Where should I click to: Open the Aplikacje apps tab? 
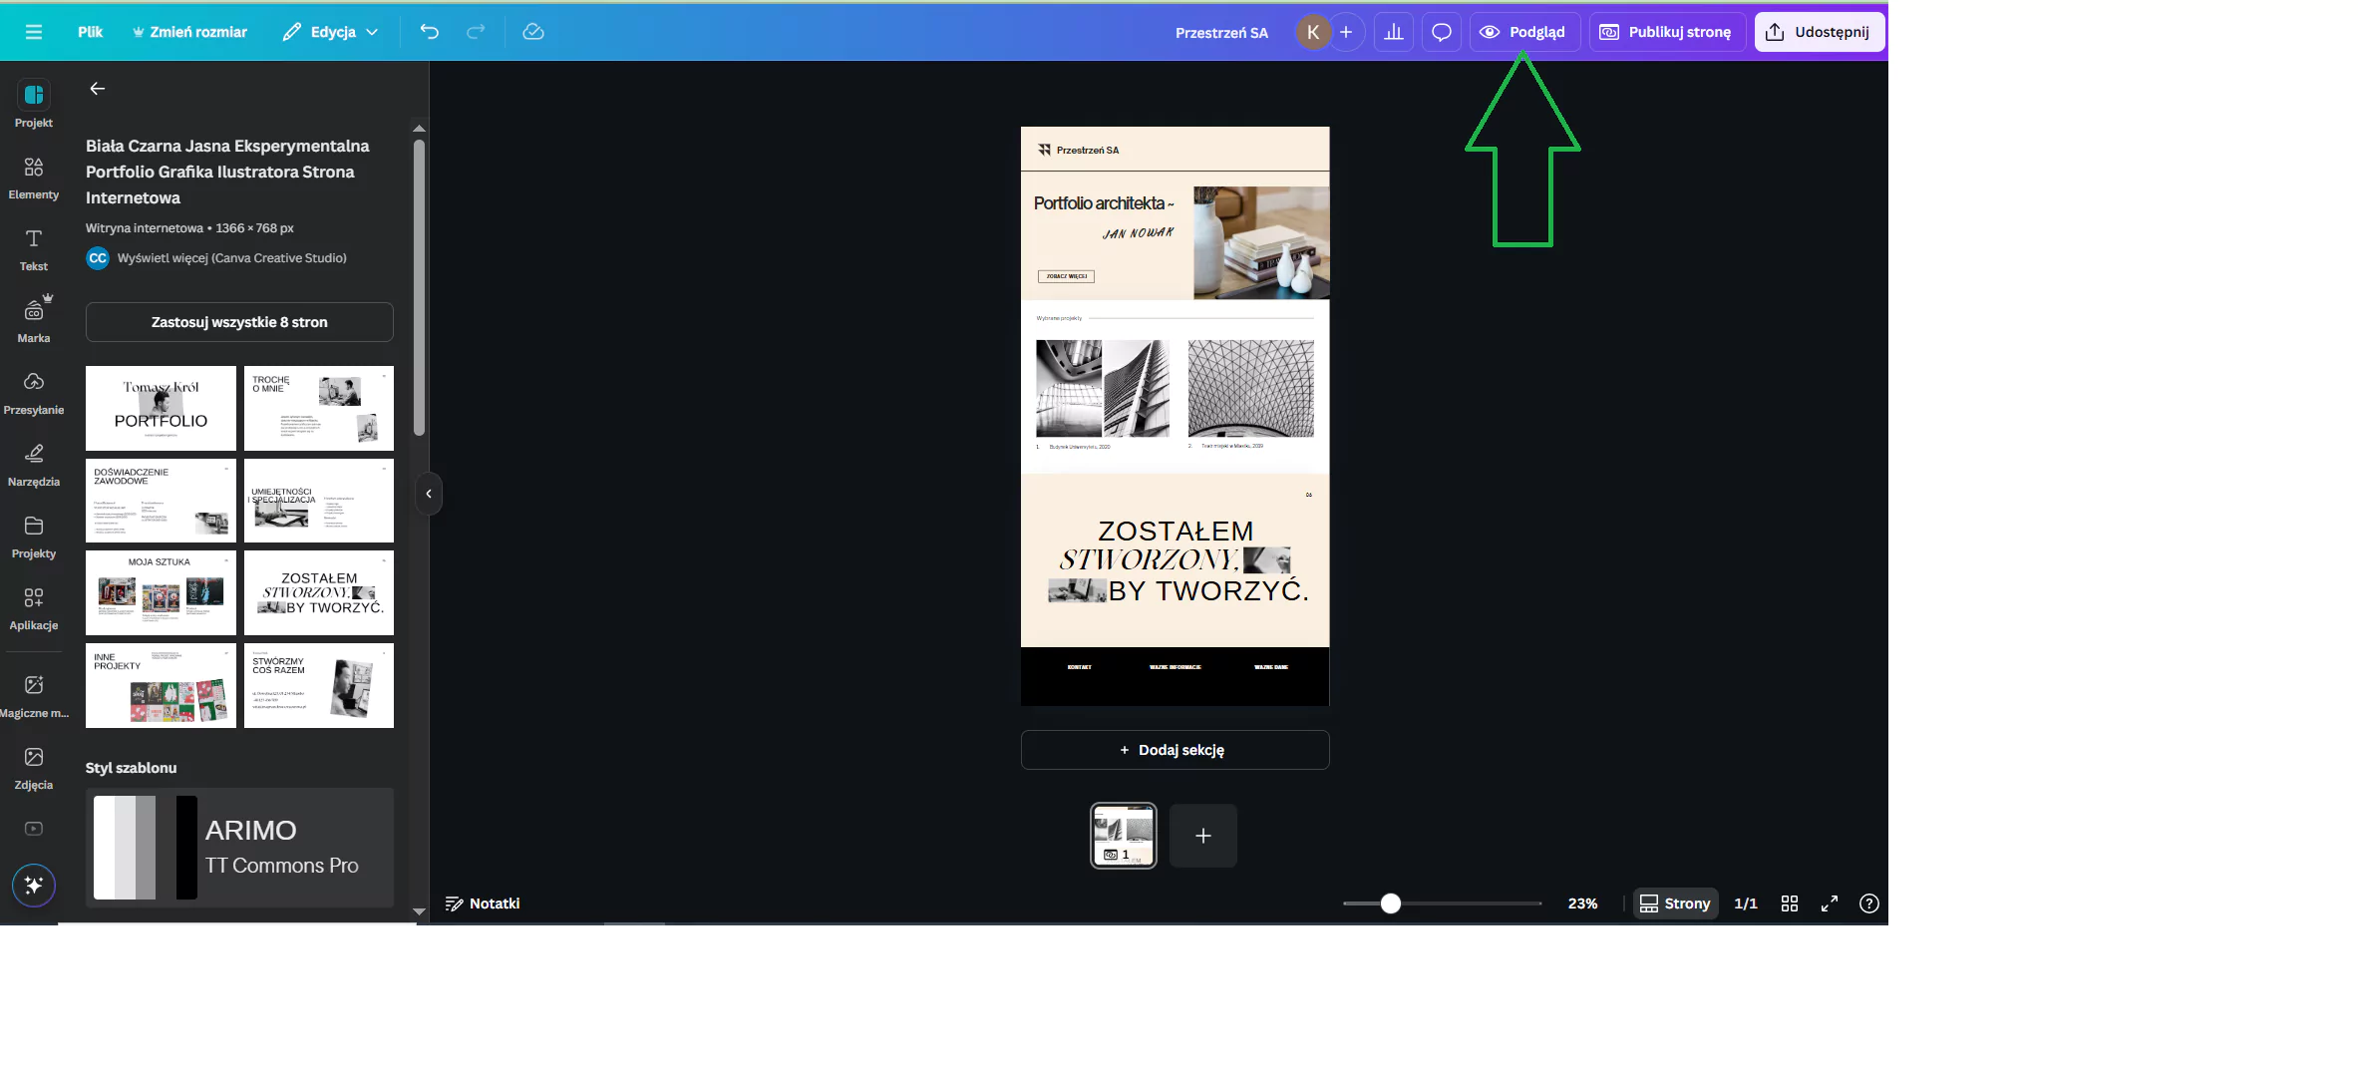coord(34,608)
